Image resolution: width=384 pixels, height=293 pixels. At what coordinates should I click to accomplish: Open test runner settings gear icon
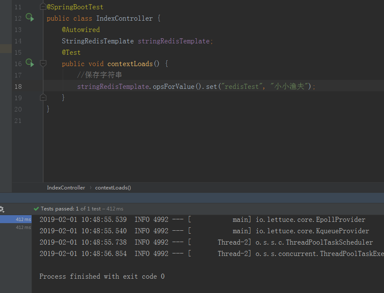[x=2, y=209]
